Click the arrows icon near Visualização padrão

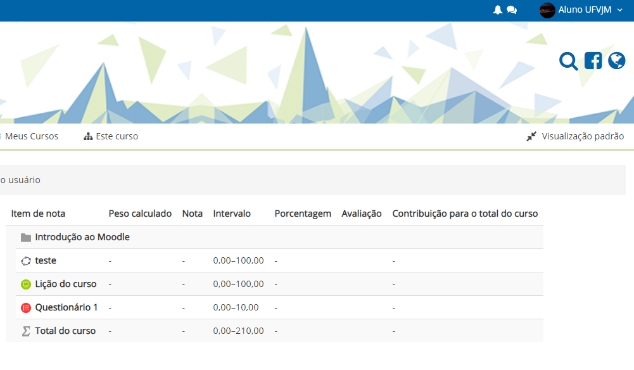coord(531,136)
